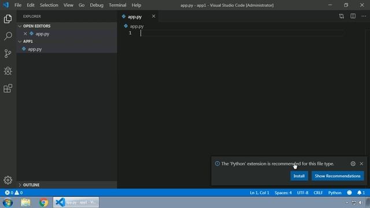Viewport: 370px width, 208px height.
Task: Click Python language mode selector
Action: pos(335,192)
